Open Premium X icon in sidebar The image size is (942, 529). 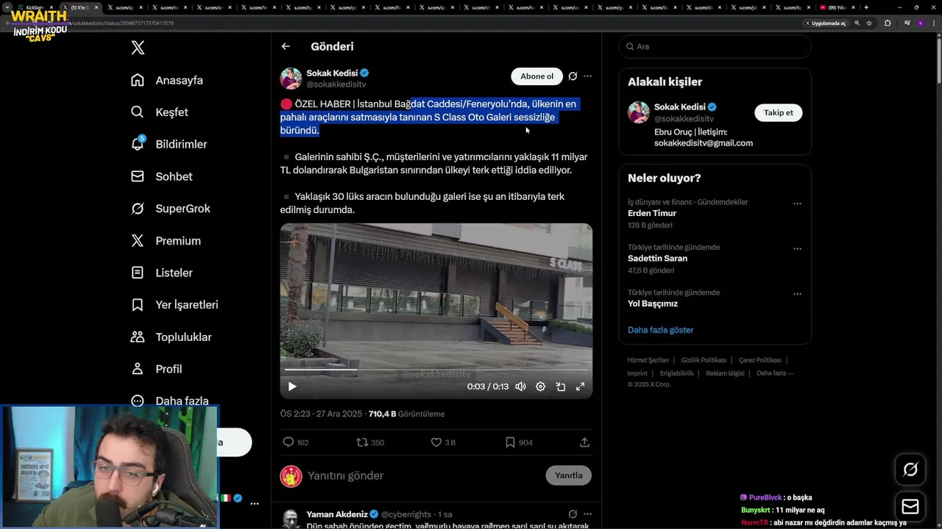point(138,241)
